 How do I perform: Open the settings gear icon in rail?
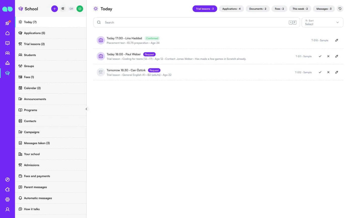pyautogui.click(x=8, y=199)
